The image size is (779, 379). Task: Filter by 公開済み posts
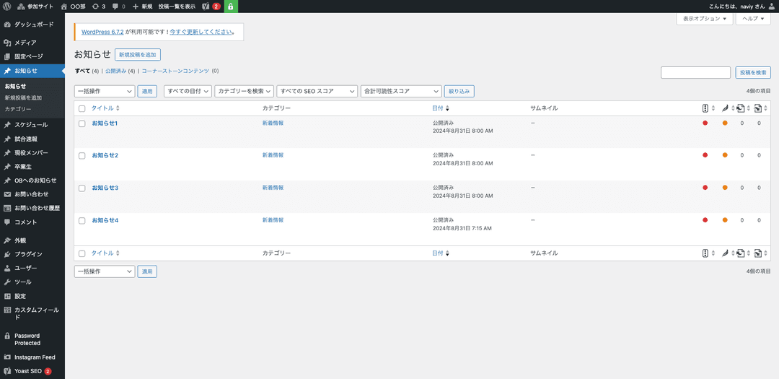click(x=117, y=71)
